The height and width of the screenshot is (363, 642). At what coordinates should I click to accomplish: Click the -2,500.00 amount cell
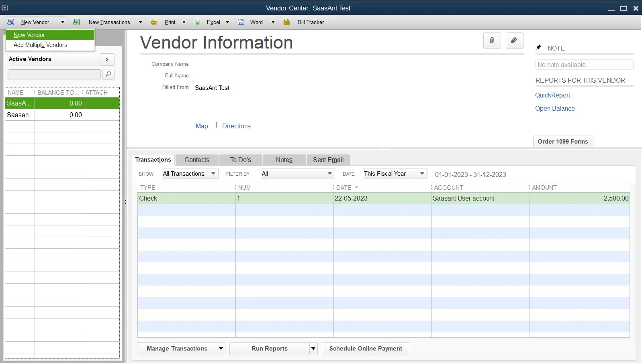click(580, 198)
